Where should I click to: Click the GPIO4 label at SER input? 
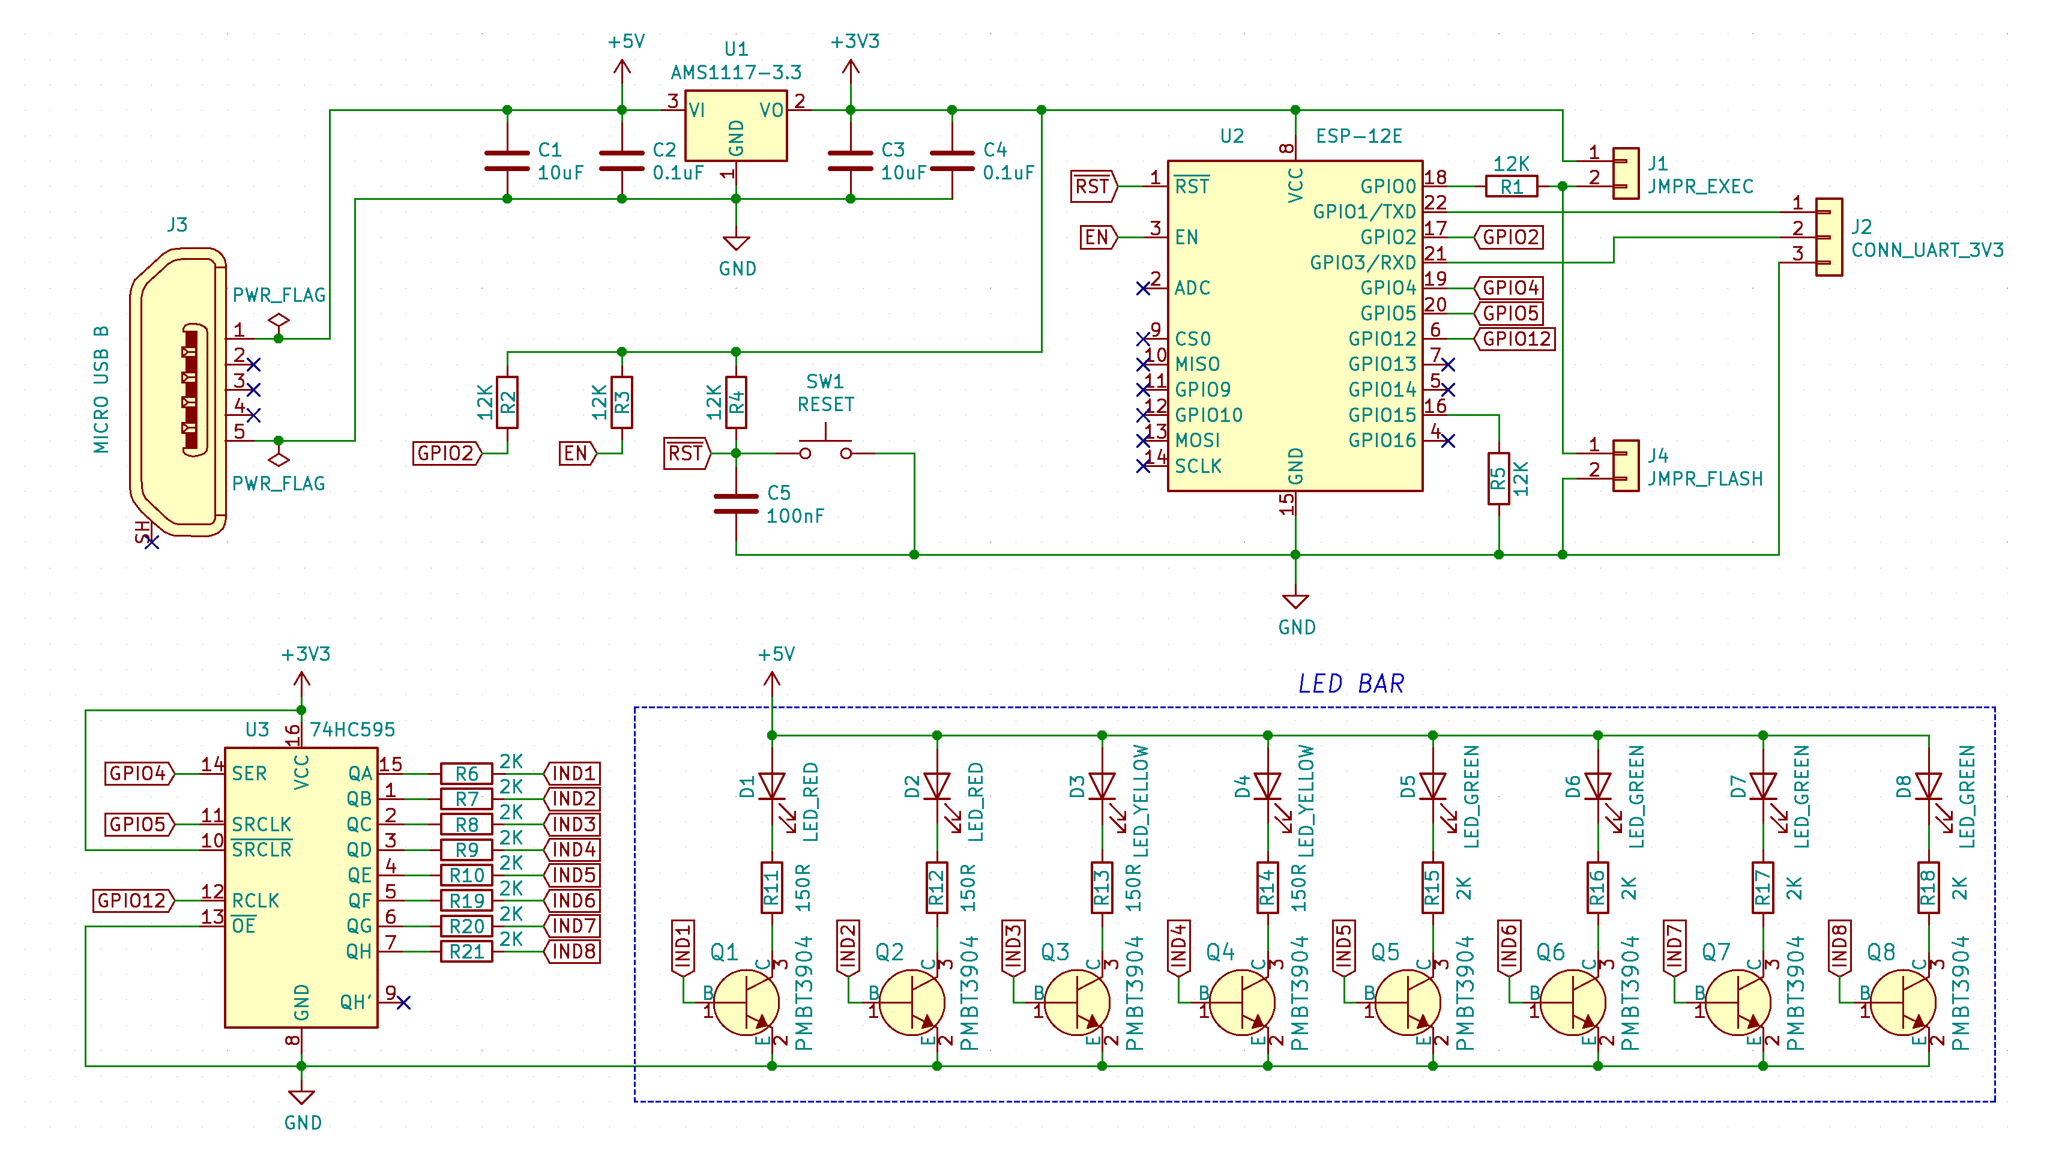coord(140,774)
